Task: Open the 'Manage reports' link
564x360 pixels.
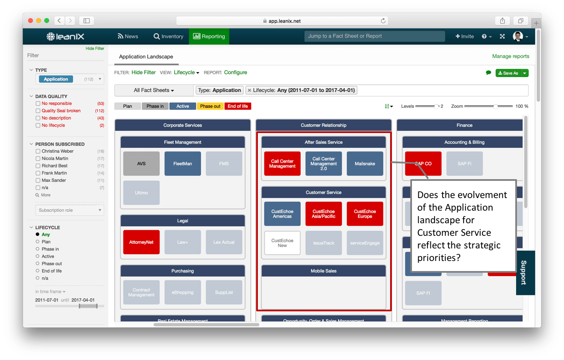Action: pyautogui.click(x=511, y=56)
